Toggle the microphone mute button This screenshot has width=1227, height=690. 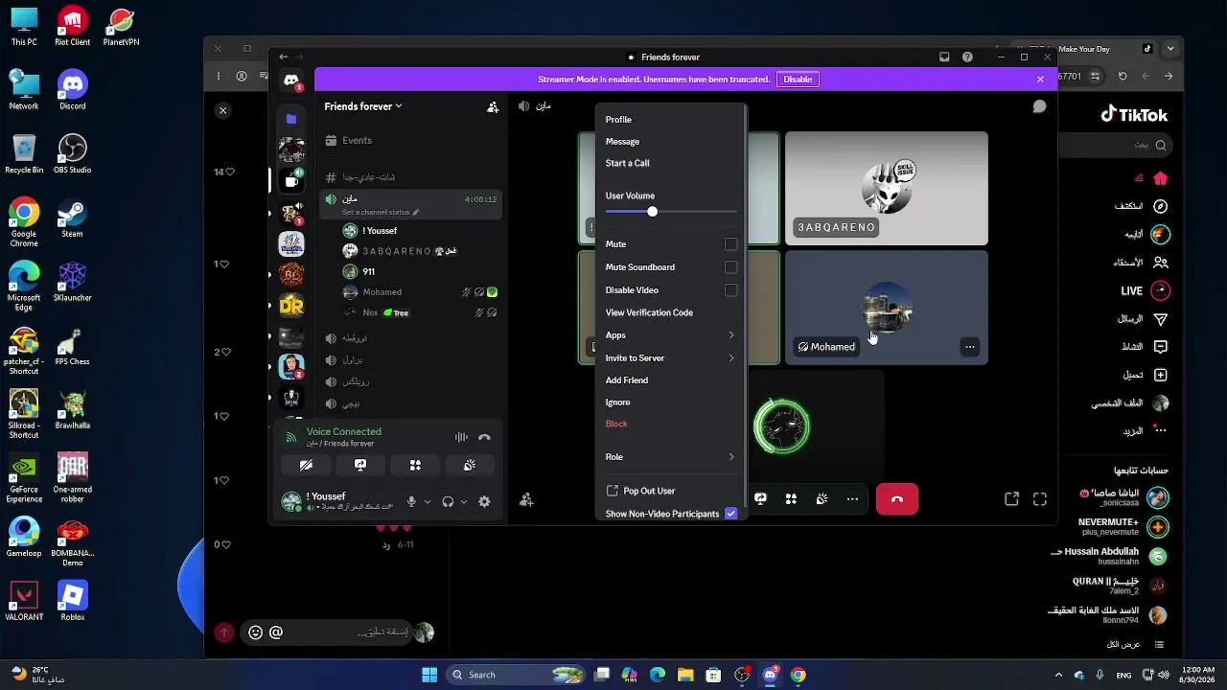click(411, 501)
